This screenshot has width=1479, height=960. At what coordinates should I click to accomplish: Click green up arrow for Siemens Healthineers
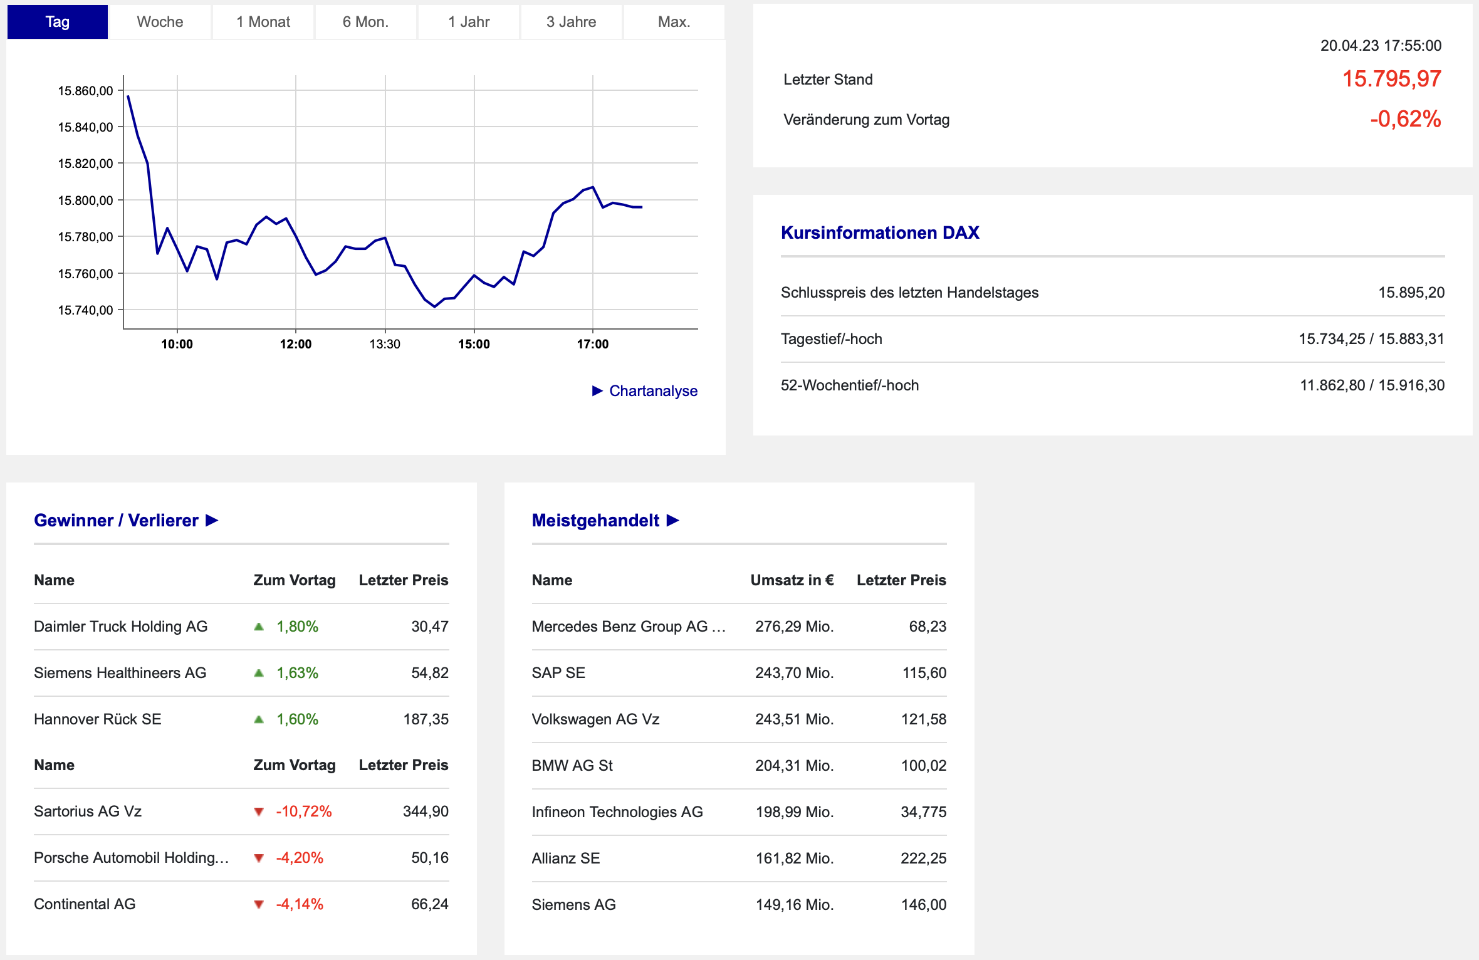coord(259,673)
